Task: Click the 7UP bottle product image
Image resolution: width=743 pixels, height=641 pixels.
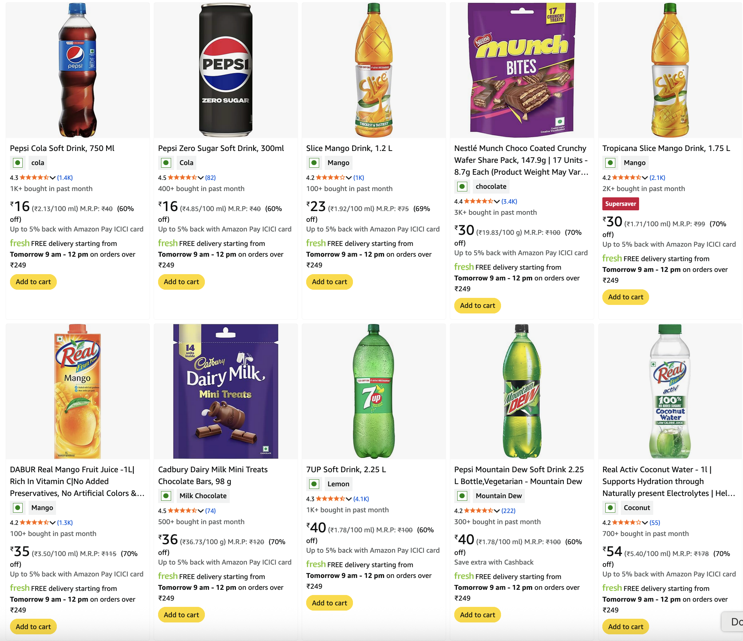Action: [374, 391]
